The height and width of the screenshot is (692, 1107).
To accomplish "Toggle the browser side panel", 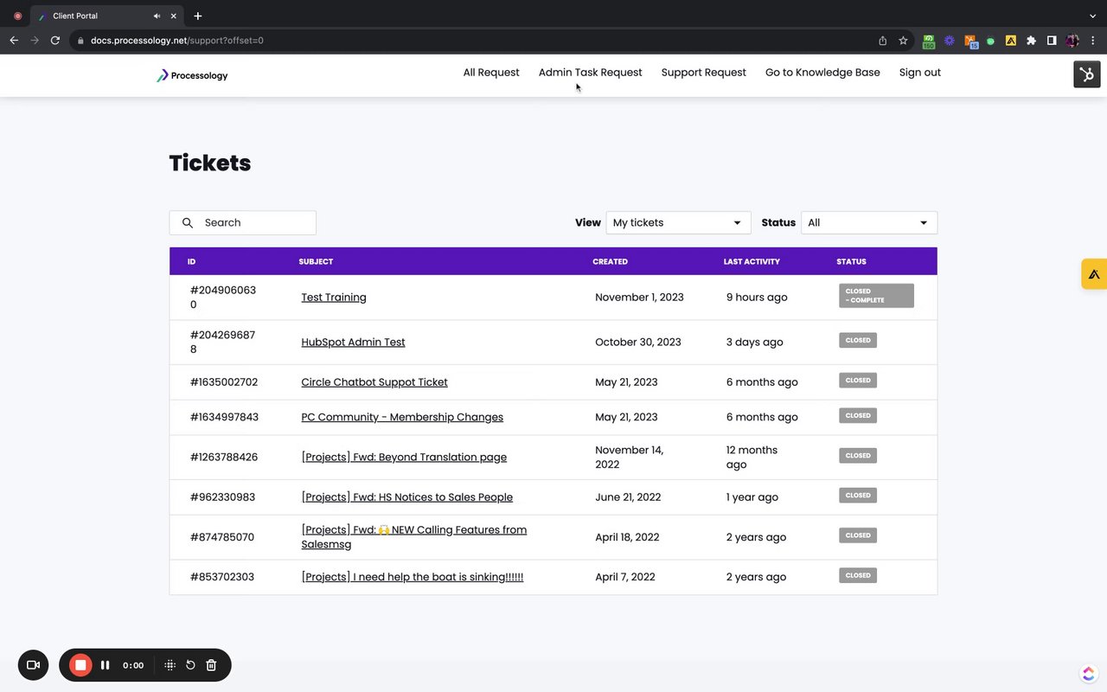I will tap(1052, 41).
